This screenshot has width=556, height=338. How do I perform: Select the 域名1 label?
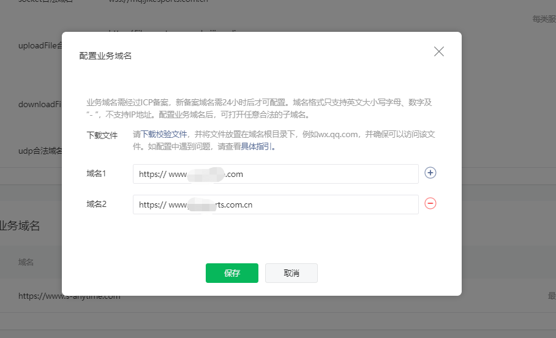pyautogui.click(x=96, y=173)
